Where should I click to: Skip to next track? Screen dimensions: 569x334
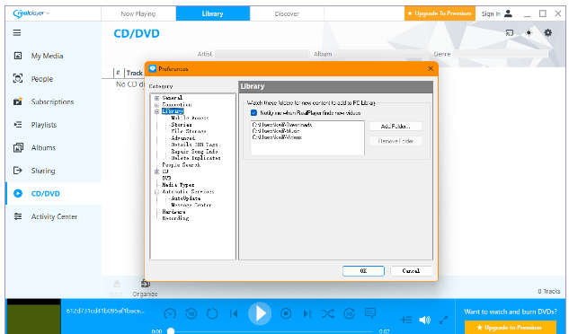[x=307, y=313]
